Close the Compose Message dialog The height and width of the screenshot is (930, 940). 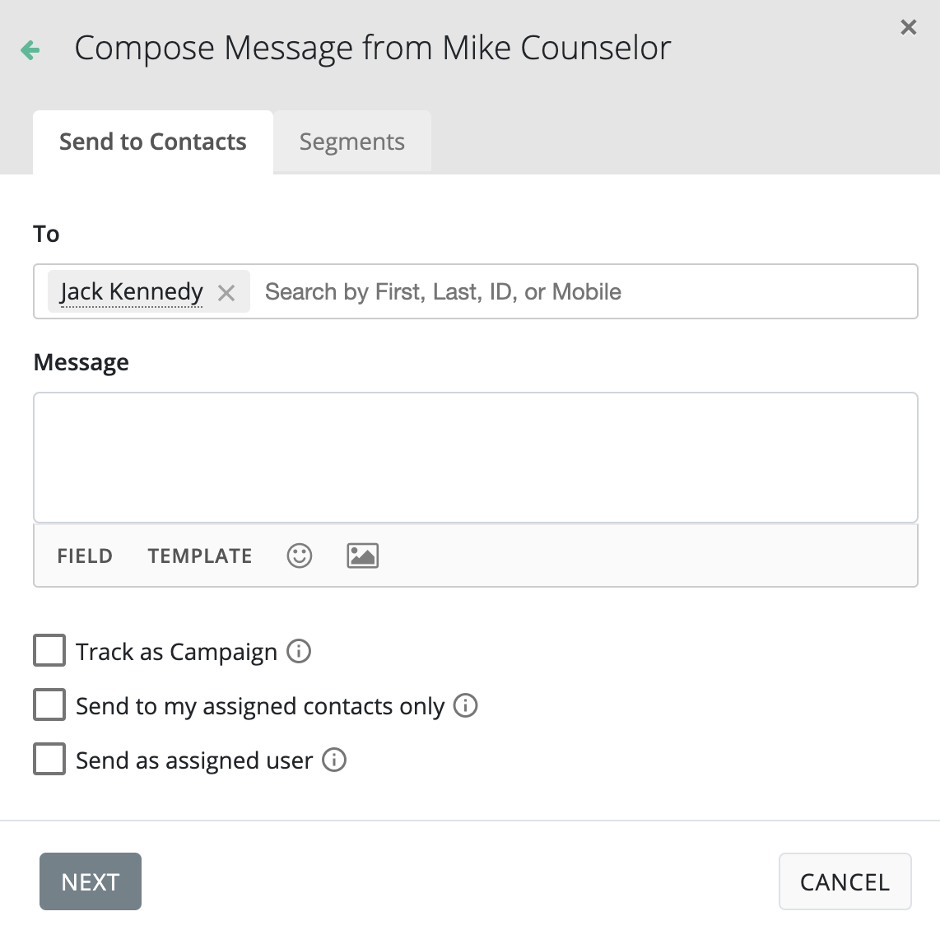tap(908, 27)
